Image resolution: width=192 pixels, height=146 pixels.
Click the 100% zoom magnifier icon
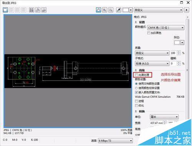[x=44, y=10]
